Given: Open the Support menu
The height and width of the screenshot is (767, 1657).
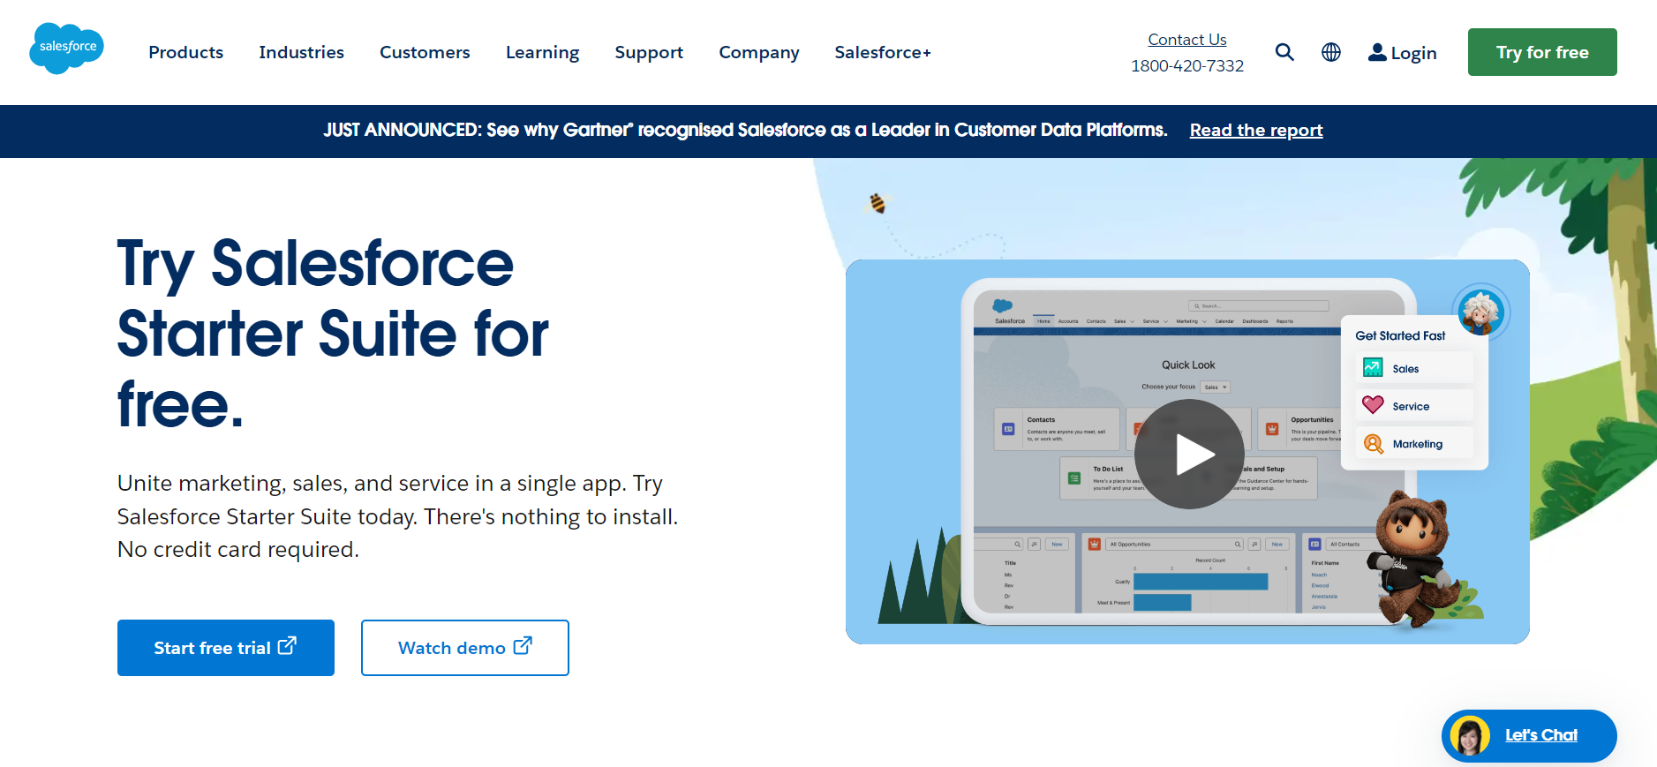Looking at the screenshot, I should point(649,52).
